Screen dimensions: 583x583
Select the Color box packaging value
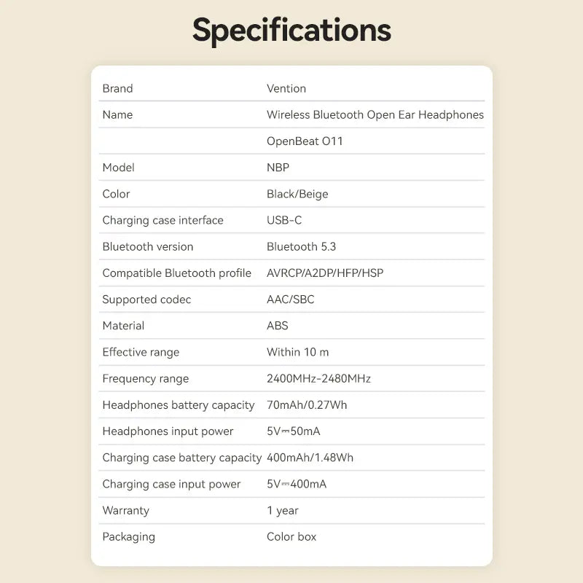291,537
